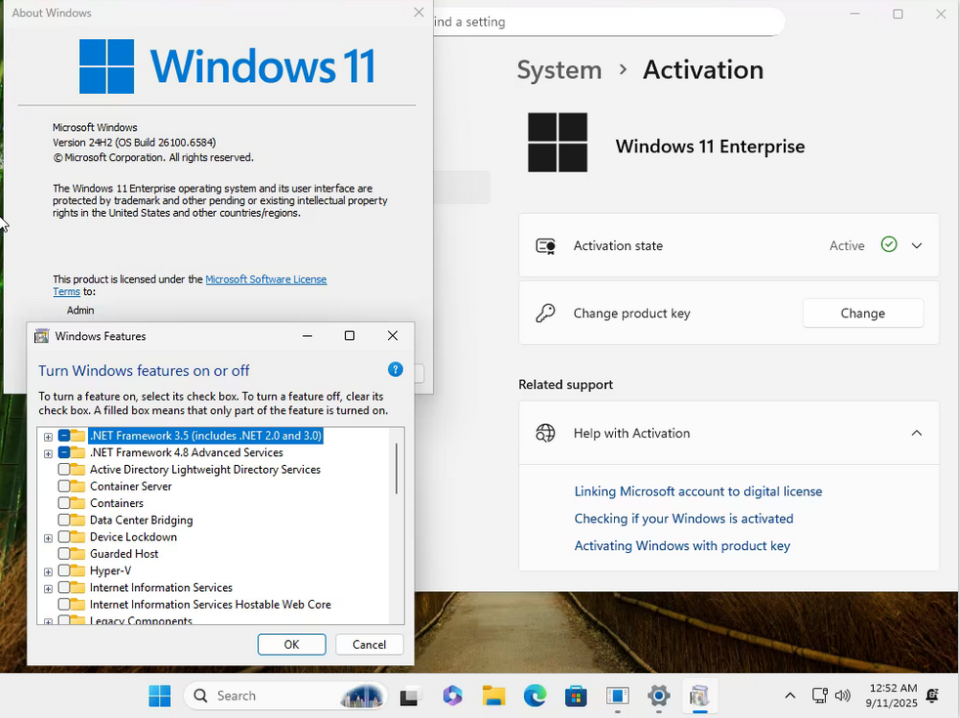The height and width of the screenshot is (718, 960).
Task: Enable Container Server feature checkbox
Action: [x=64, y=486]
